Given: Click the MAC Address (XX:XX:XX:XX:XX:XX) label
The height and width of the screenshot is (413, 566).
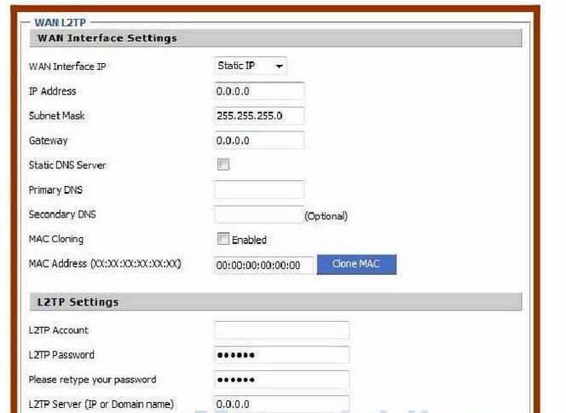Looking at the screenshot, I should click(105, 264).
